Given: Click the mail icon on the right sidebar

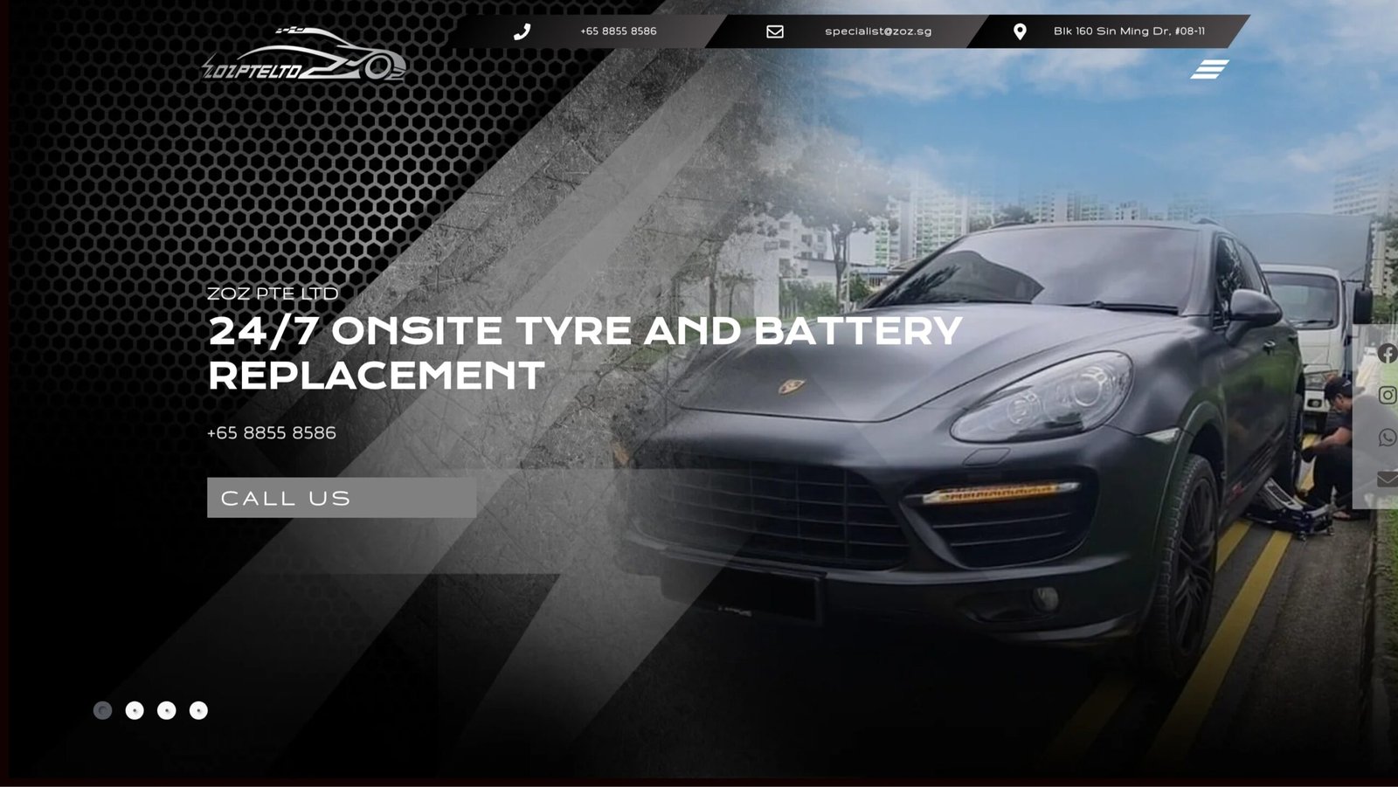Looking at the screenshot, I should (x=1387, y=479).
